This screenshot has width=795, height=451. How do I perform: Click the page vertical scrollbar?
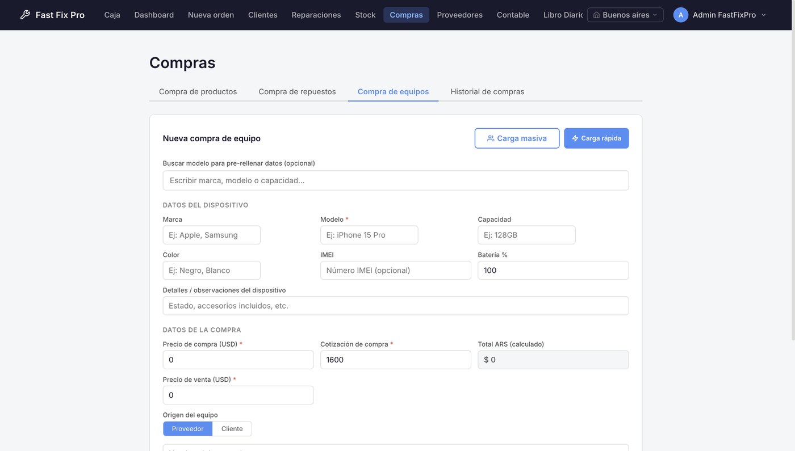click(x=792, y=170)
